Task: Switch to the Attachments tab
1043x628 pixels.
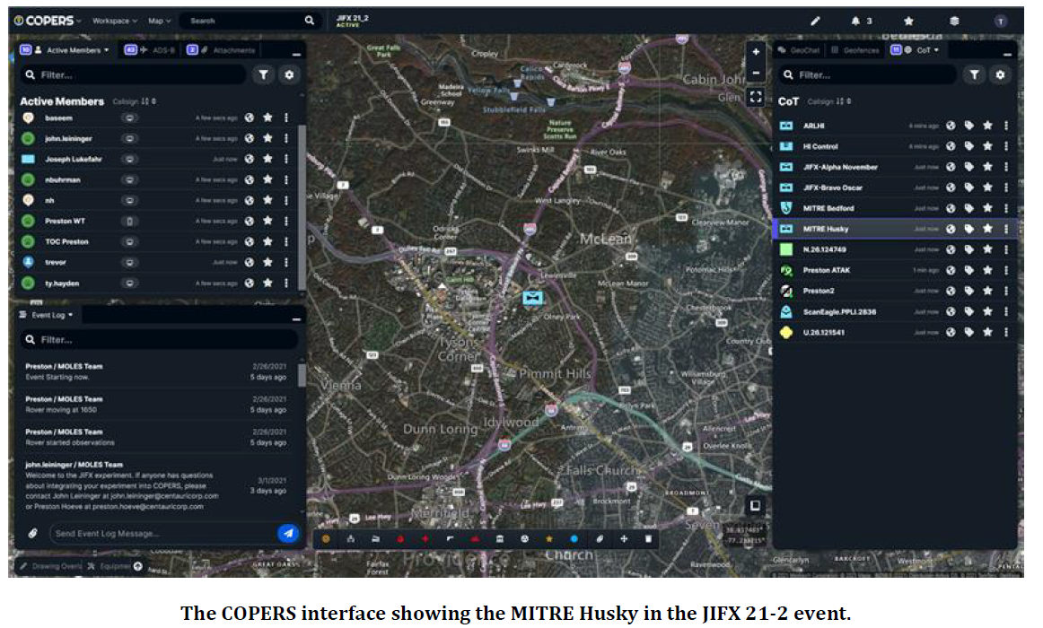Action: tap(222, 50)
